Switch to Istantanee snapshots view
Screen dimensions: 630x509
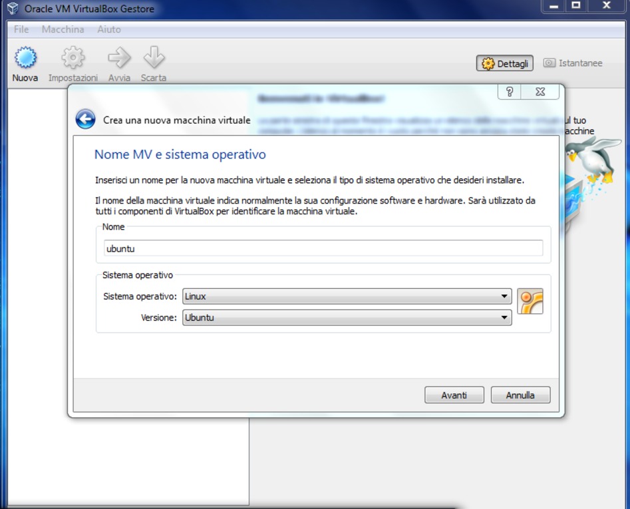coord(573,63)
